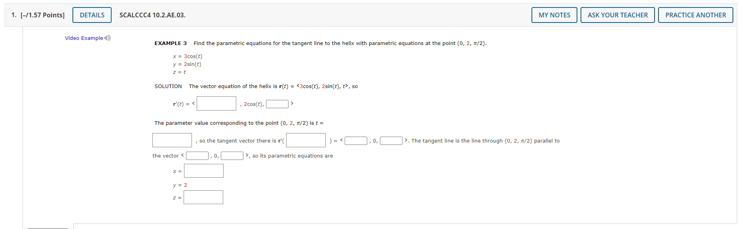Click the argument box inside r'( )
Viewport: 742px width, 229px height.
click(x=306, y=140)
